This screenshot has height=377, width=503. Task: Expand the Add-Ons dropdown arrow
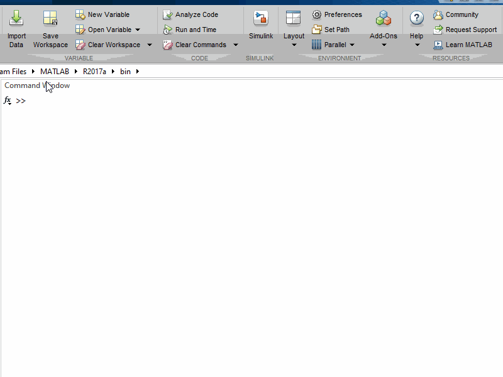pos(384,45)
